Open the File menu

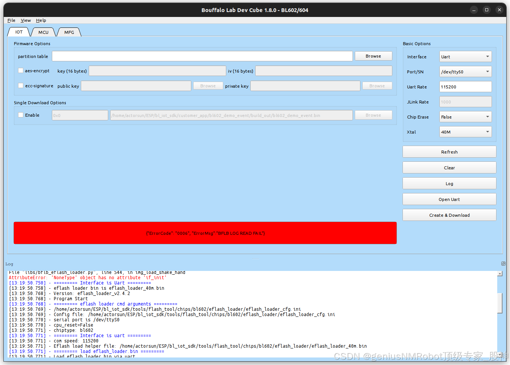pyautogui.click(x=11, y=20)
